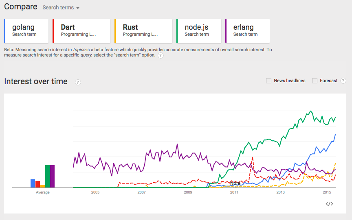The image size is (352, 220).
Task: Click the purple erlang average bar
Action: coord(53,176)
